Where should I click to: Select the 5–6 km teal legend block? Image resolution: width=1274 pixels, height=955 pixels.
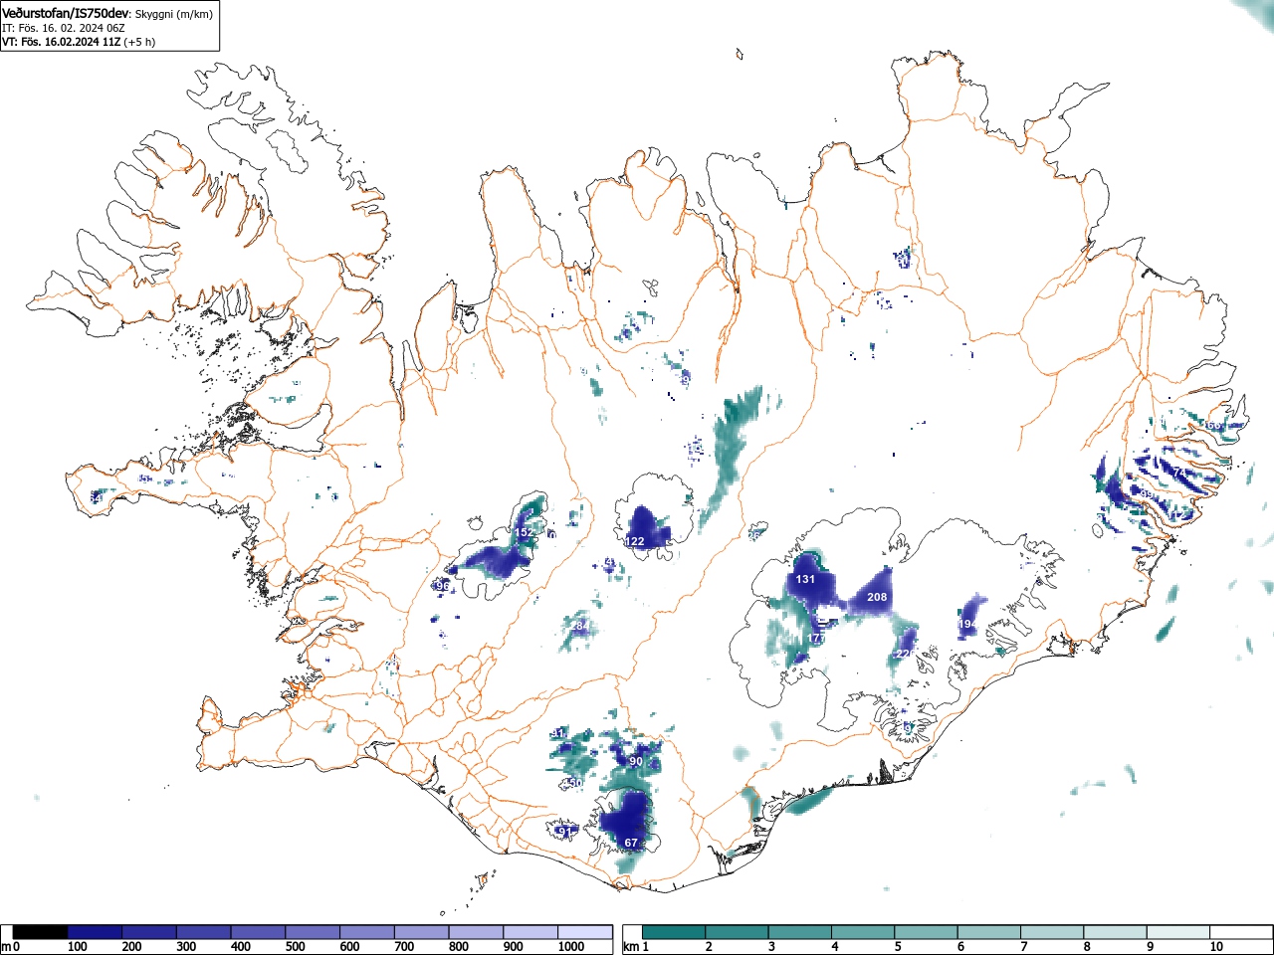pos(925,932)
